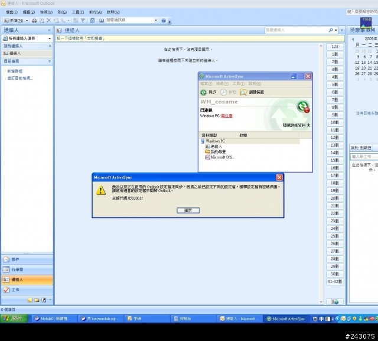Viewport: 378px width, 341px height.
Task: Click the blue Help question mark icon
Action: [x=164, y=21]
